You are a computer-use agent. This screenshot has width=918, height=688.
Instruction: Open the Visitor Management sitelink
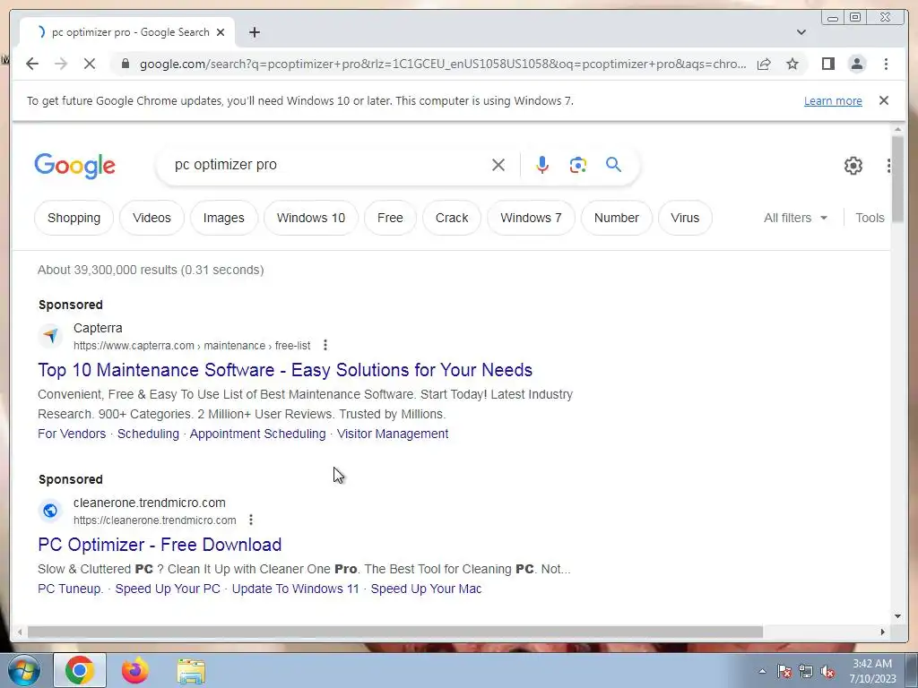(x=393, y=434)
